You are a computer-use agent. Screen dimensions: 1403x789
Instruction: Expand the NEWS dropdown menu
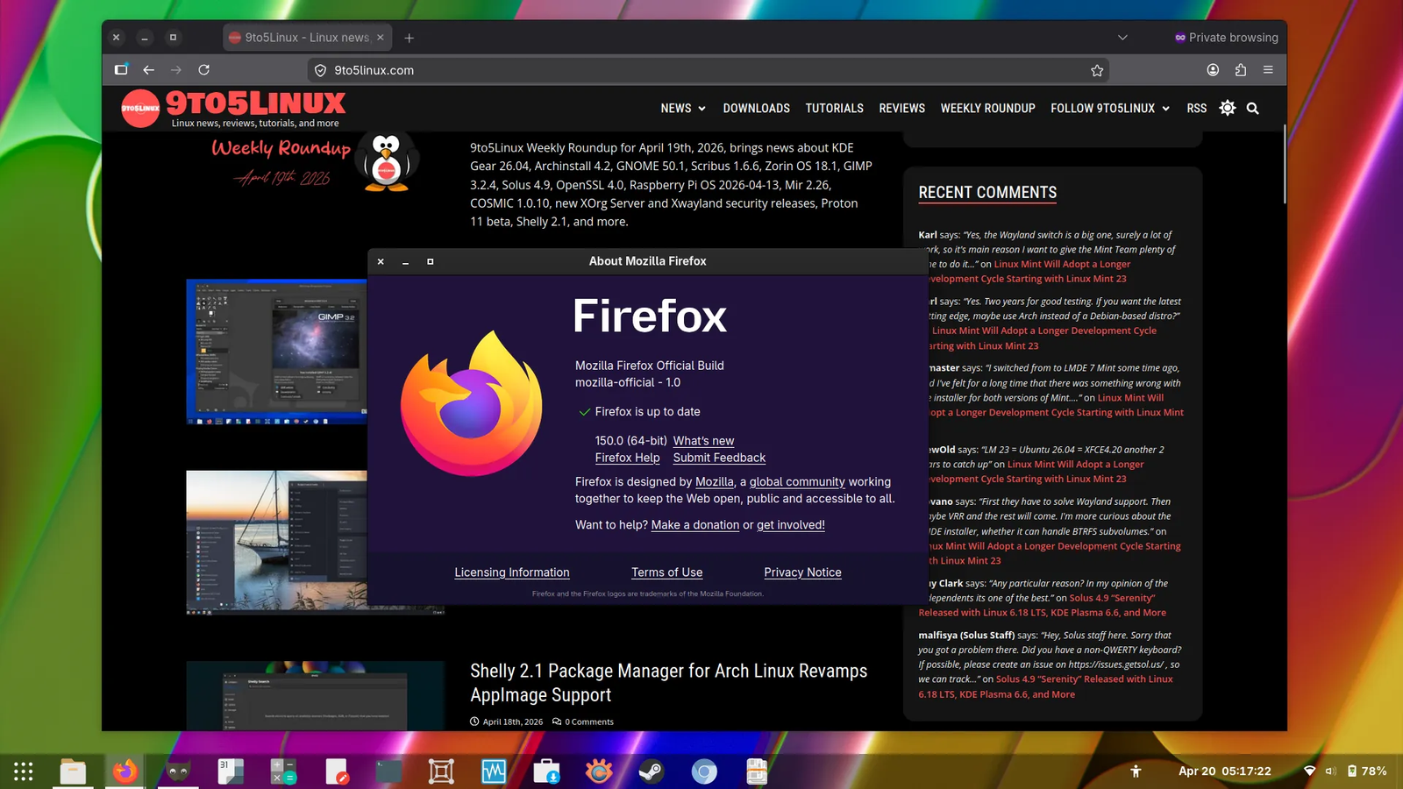pos(682,109)
